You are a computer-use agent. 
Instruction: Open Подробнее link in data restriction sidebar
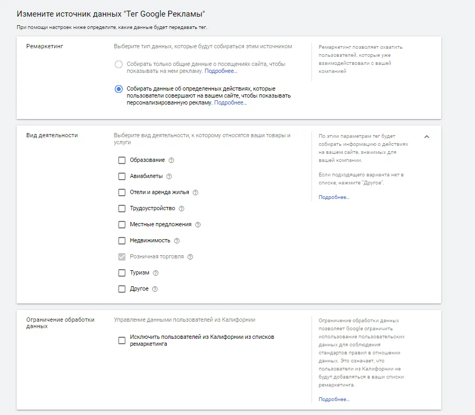point(334,399)
